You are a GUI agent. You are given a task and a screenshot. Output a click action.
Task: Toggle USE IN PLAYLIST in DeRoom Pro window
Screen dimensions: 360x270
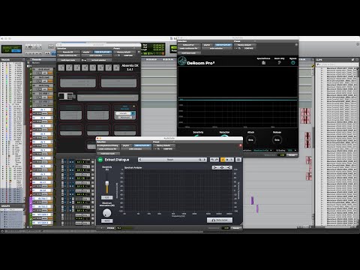click(223, 45)
